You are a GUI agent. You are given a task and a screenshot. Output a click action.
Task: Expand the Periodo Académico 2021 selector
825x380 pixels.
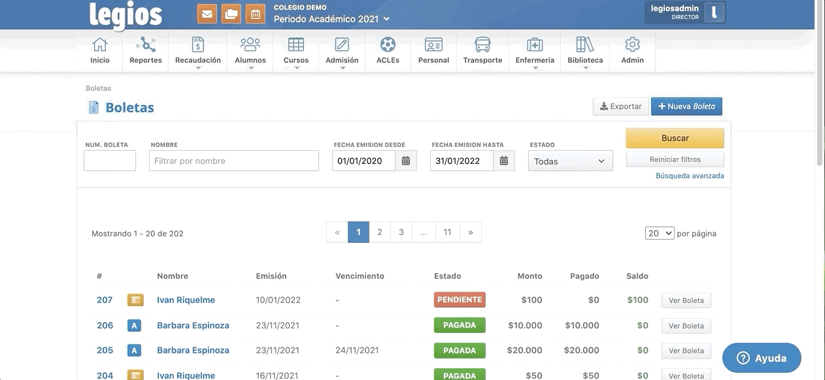click(x=331, y=19)
